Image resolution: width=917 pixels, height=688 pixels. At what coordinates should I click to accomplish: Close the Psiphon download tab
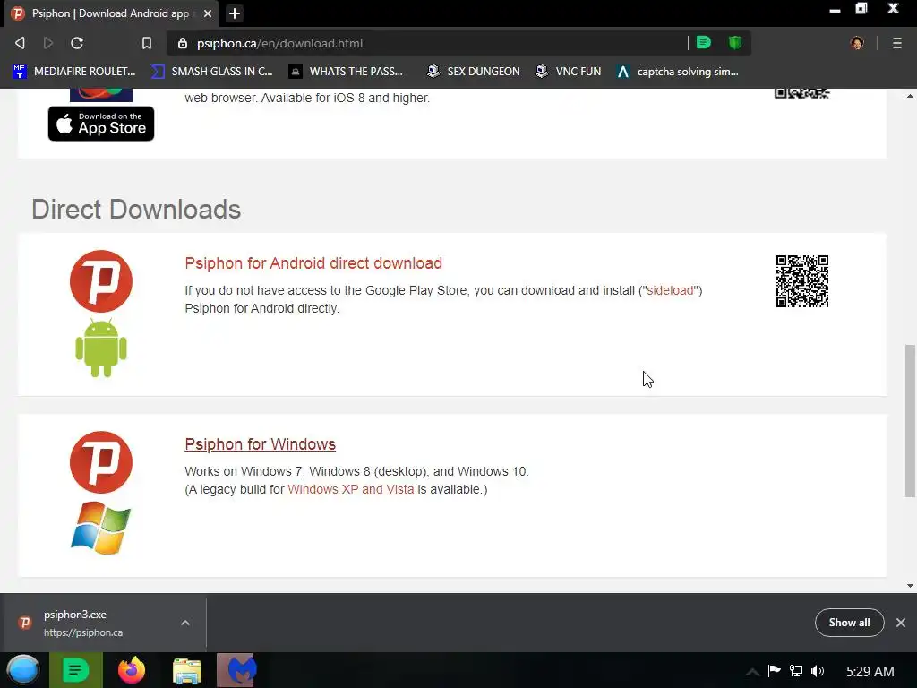pyautogui.click(x=208, y=13)
